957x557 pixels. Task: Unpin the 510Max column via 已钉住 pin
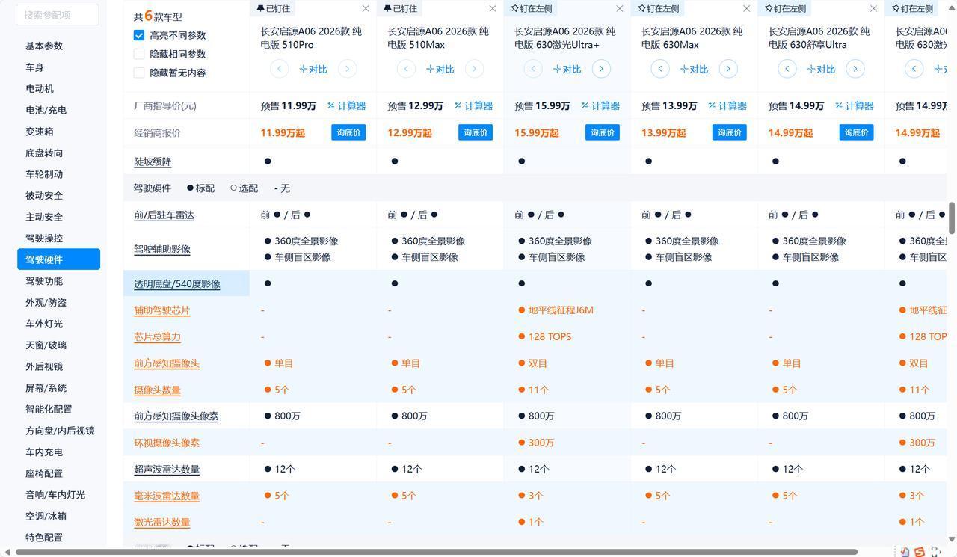click(x=400, y=9)
